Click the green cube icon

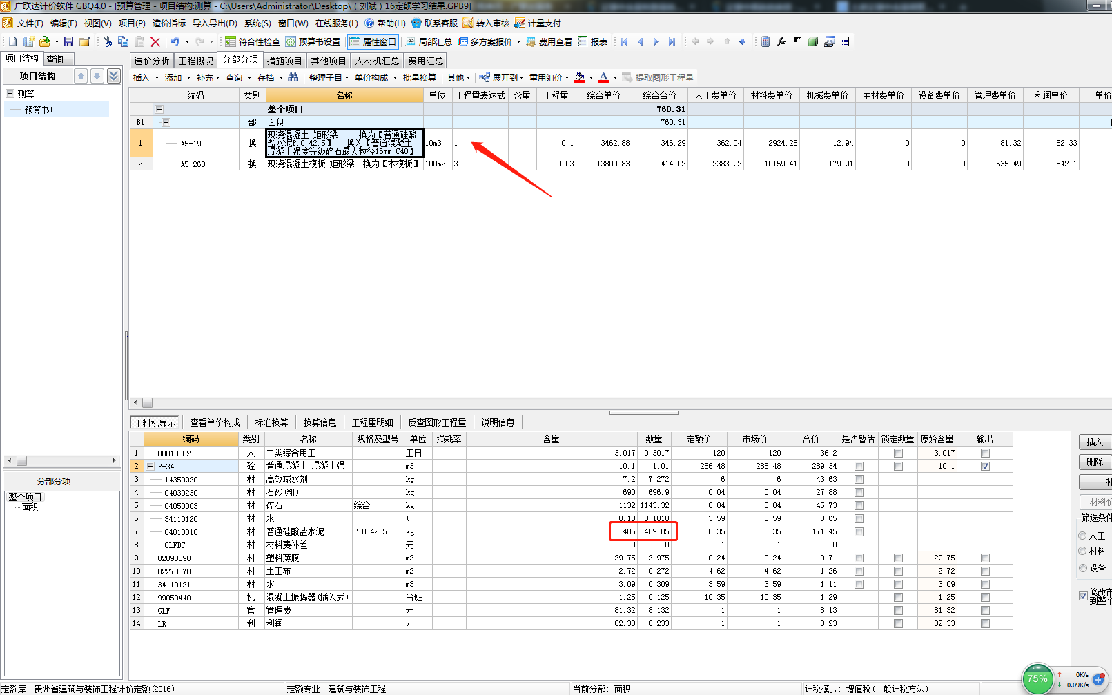tap(813, 42)
